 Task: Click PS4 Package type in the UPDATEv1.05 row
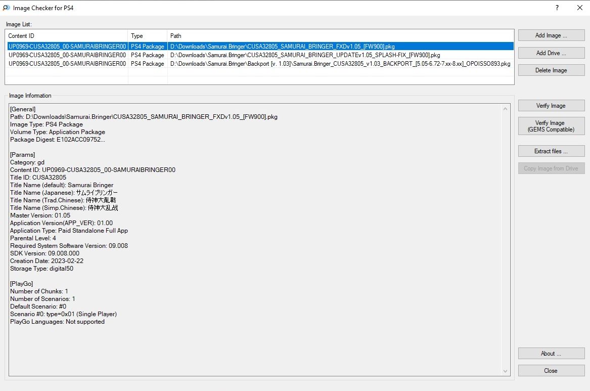pyautogui.click(x=148, y=55)
